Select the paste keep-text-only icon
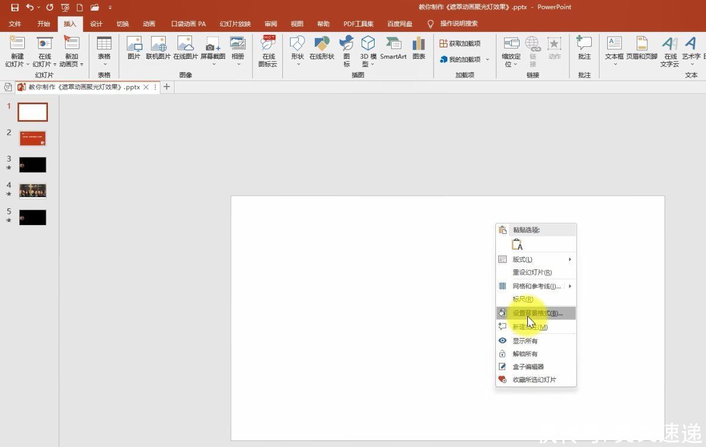Viewport: 706px width, 447px height. [x=517, y=245]
